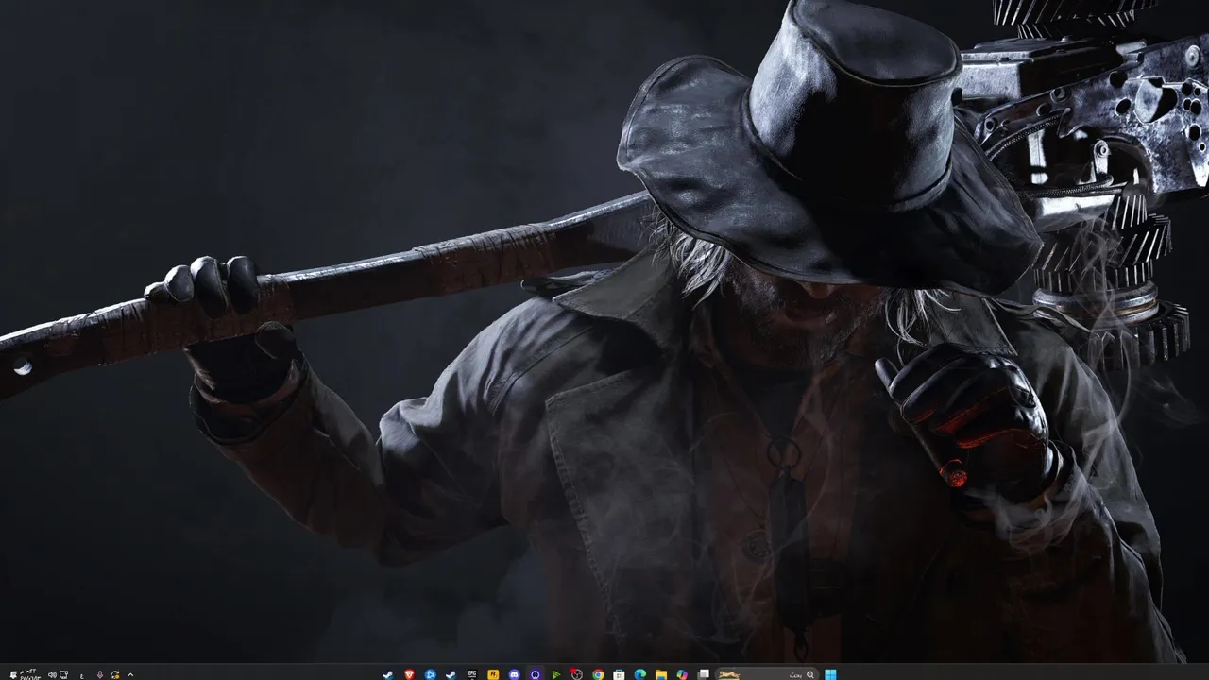Open the update sync tray icon

coord(115,674)
